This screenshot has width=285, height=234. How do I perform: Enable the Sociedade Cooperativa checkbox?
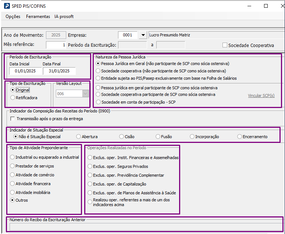[225, 45]
